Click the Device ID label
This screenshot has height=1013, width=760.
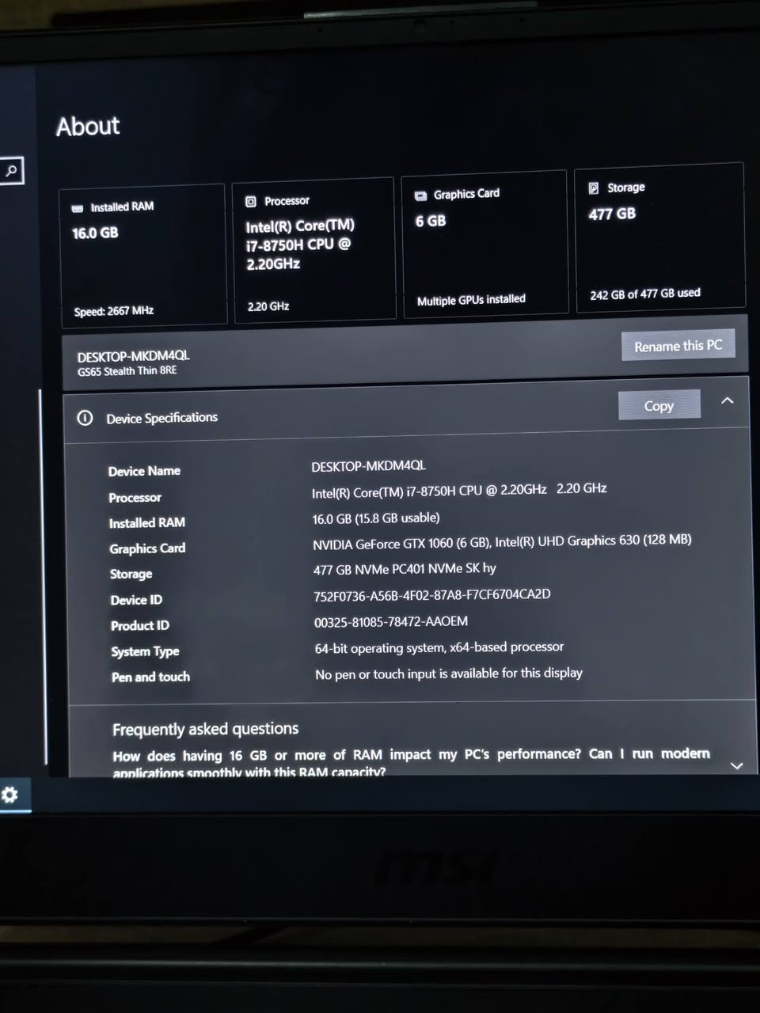click(x=136, y=600)
